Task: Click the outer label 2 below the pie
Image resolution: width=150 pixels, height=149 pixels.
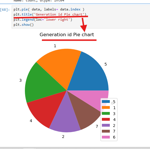Action: 63,137
